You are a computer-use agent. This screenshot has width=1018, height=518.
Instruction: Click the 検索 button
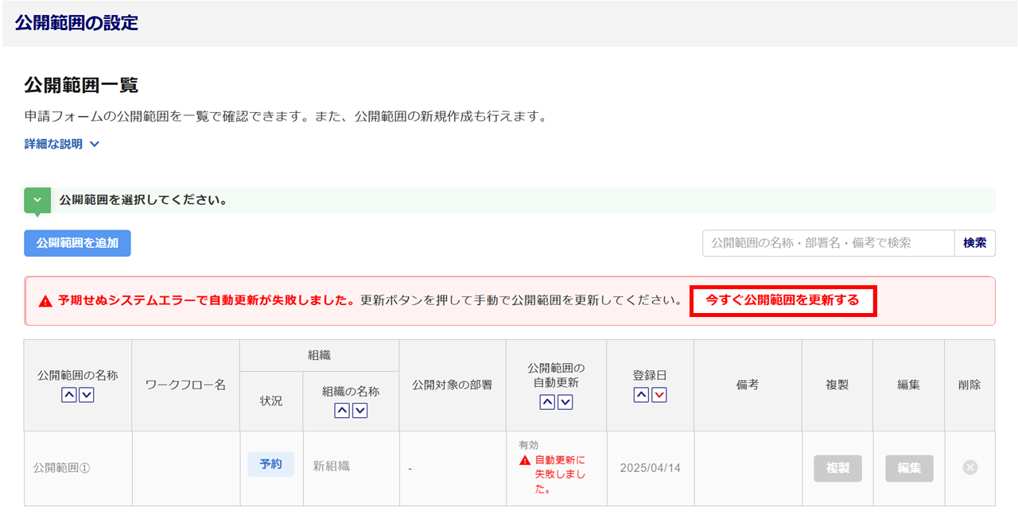coord(974,243)
